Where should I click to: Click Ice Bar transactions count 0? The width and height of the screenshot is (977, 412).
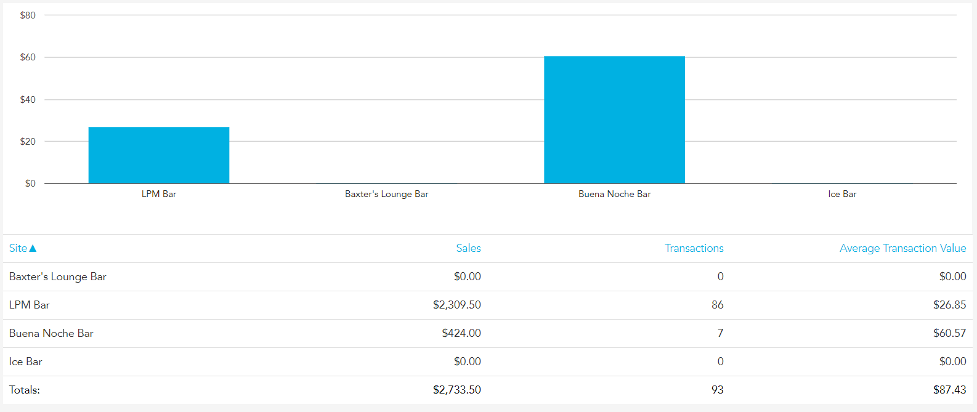[720, 362]
